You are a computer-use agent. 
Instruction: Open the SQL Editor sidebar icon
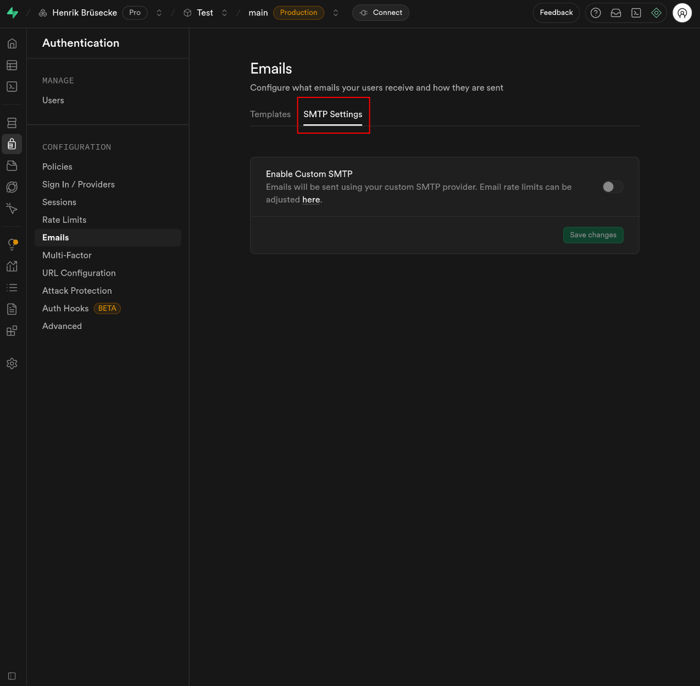12,87
